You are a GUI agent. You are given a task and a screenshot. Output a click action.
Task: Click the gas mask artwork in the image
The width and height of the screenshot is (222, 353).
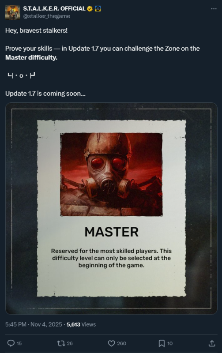111,174
